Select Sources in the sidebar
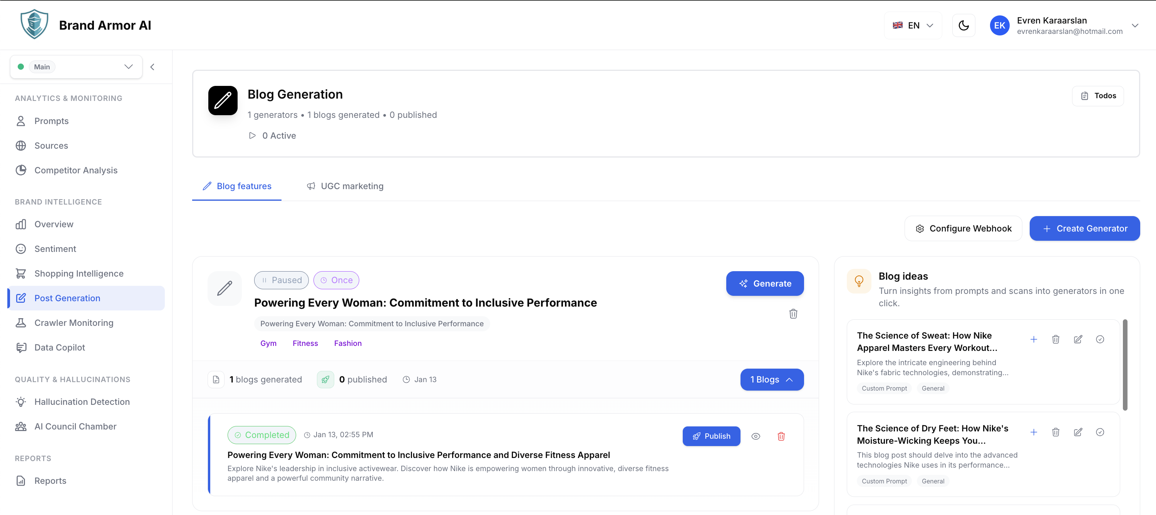Viewport: 1156px width, 515px height. click(51, 146)
